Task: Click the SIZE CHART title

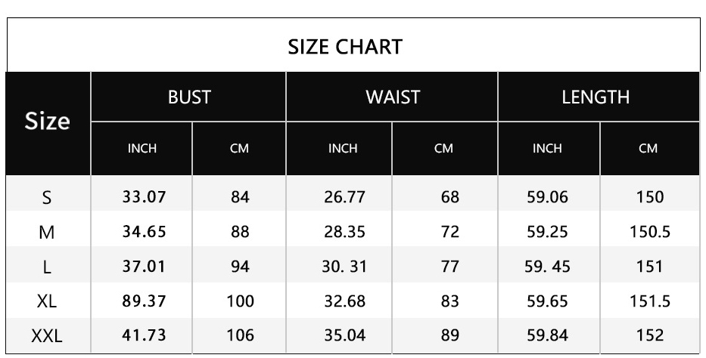Action: pyautogui.click(x=344, y=47)
